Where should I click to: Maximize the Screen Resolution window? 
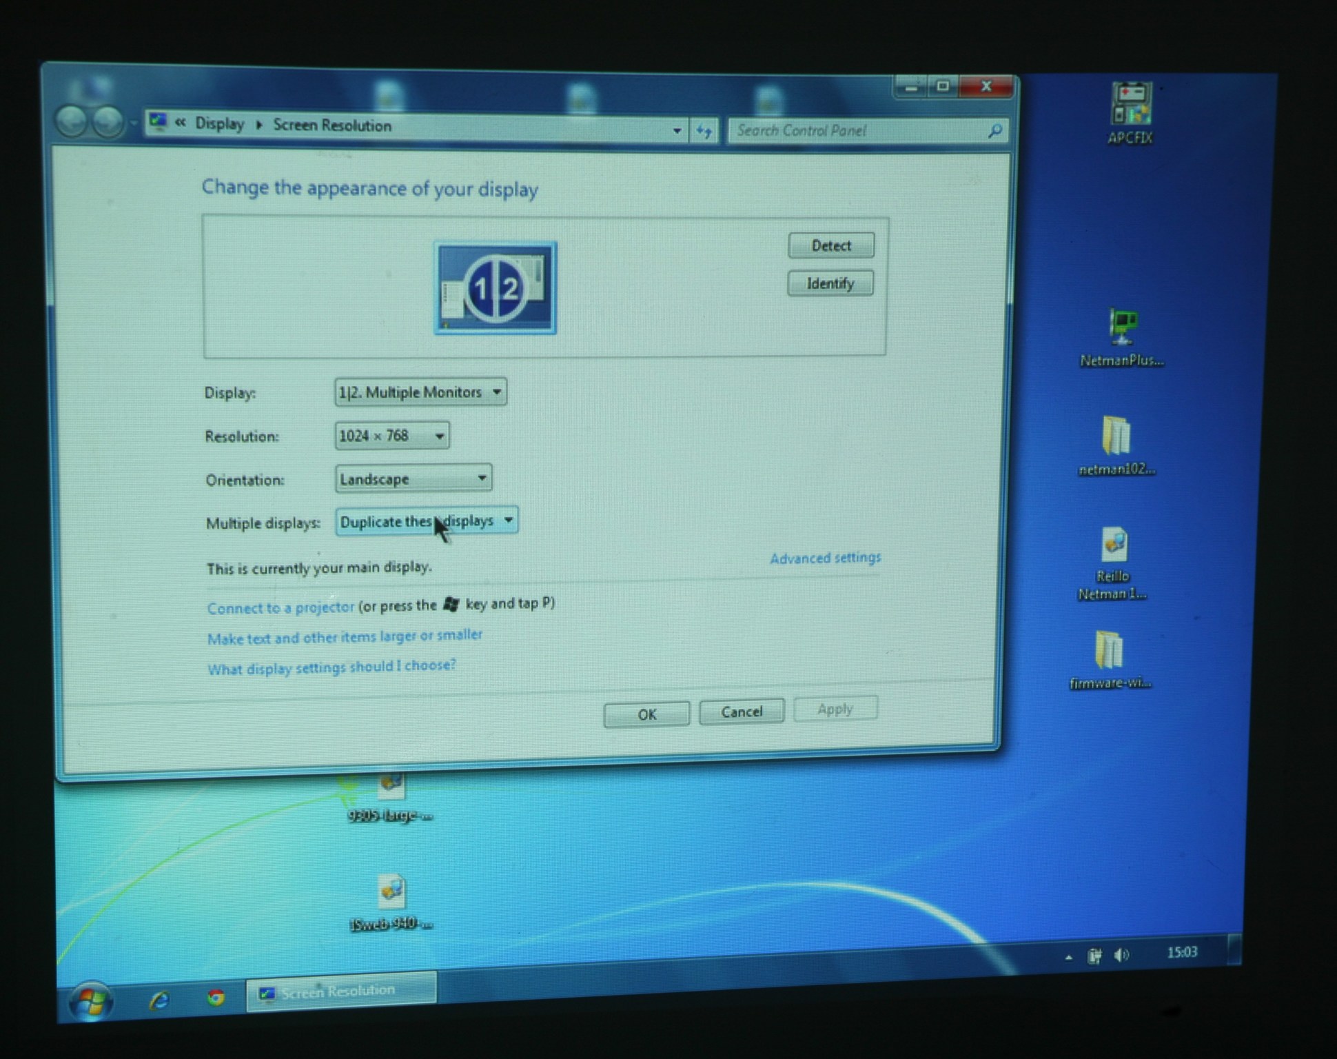[x=943, y=87]
